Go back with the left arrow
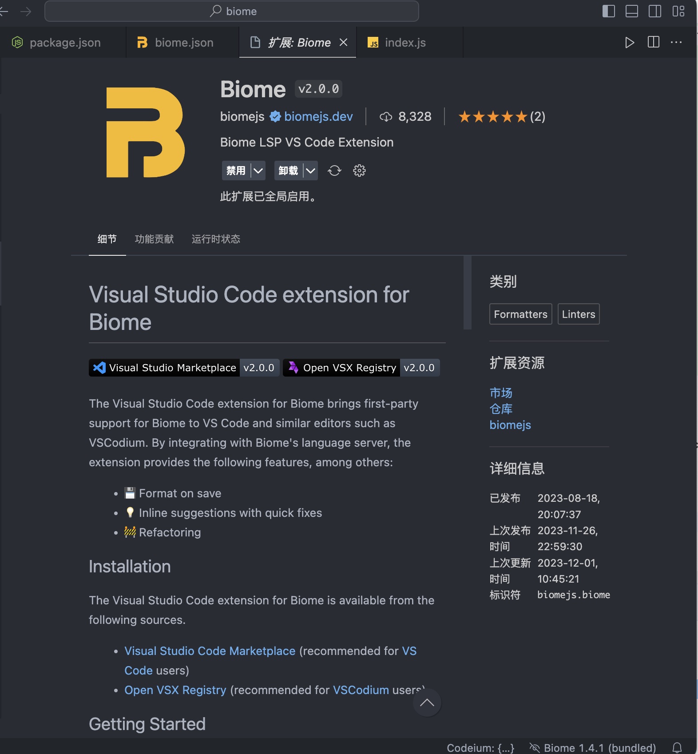Viewport: 698px width, 754px height. (x=4, y=11)
